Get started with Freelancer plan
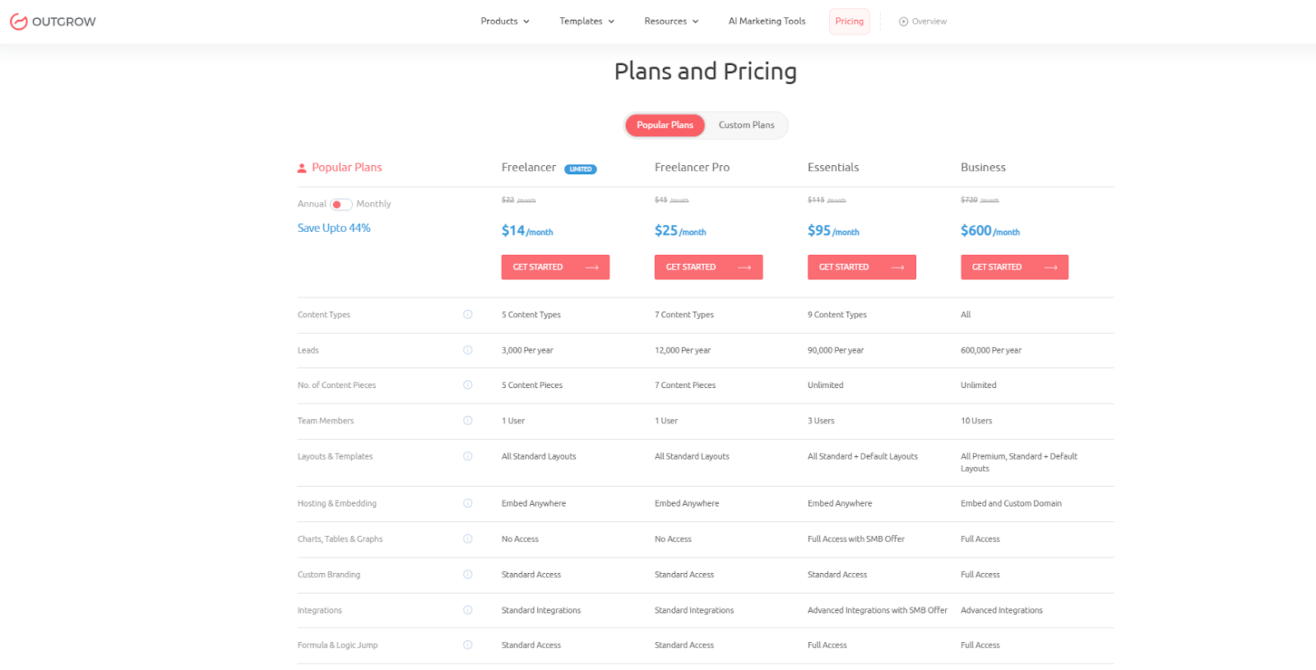The height and width of the screenshot is (670, 1316). pos(555,267)
